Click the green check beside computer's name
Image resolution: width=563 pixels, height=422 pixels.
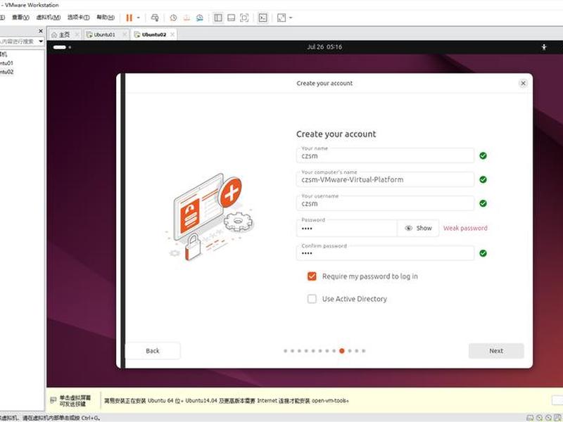483,179
